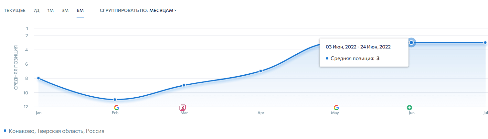Click the Средняя позиция value in tooltip
The height and width of the screenshot is (139, 488).
pos(377,59)
